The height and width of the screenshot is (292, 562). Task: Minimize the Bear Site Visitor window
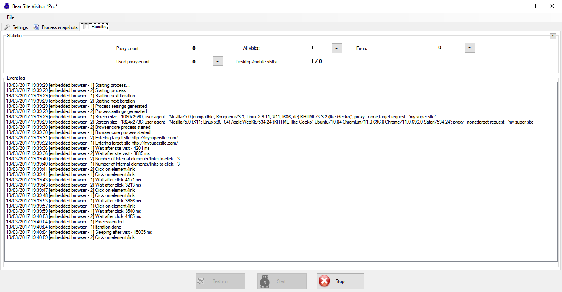(515, 6)
